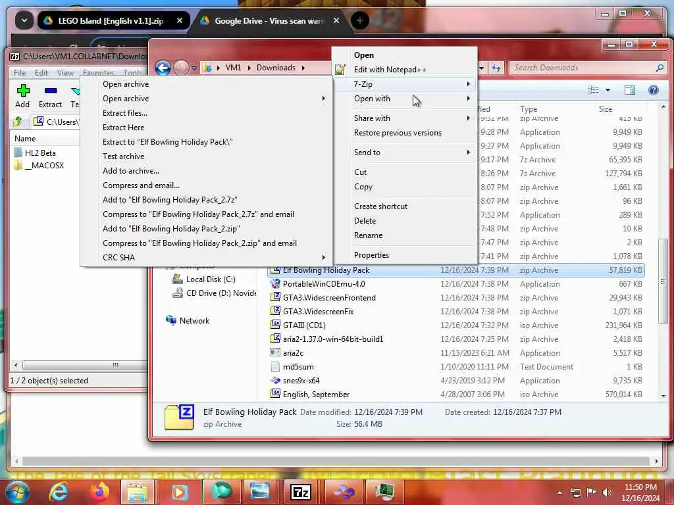The image size is (674, 505).
Task: Choose Extract Here in 7-Zip submenu
Action: tap(206, 128)
